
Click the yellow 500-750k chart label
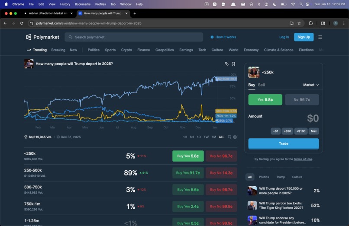tap(226, 111)
